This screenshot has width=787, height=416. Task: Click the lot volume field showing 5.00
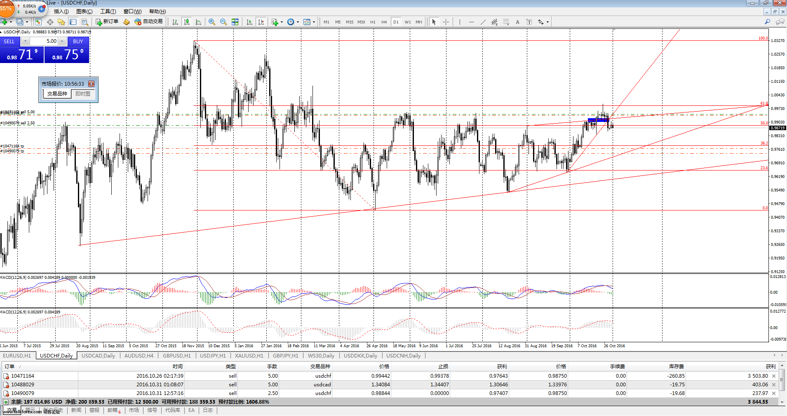click(44, 41)
